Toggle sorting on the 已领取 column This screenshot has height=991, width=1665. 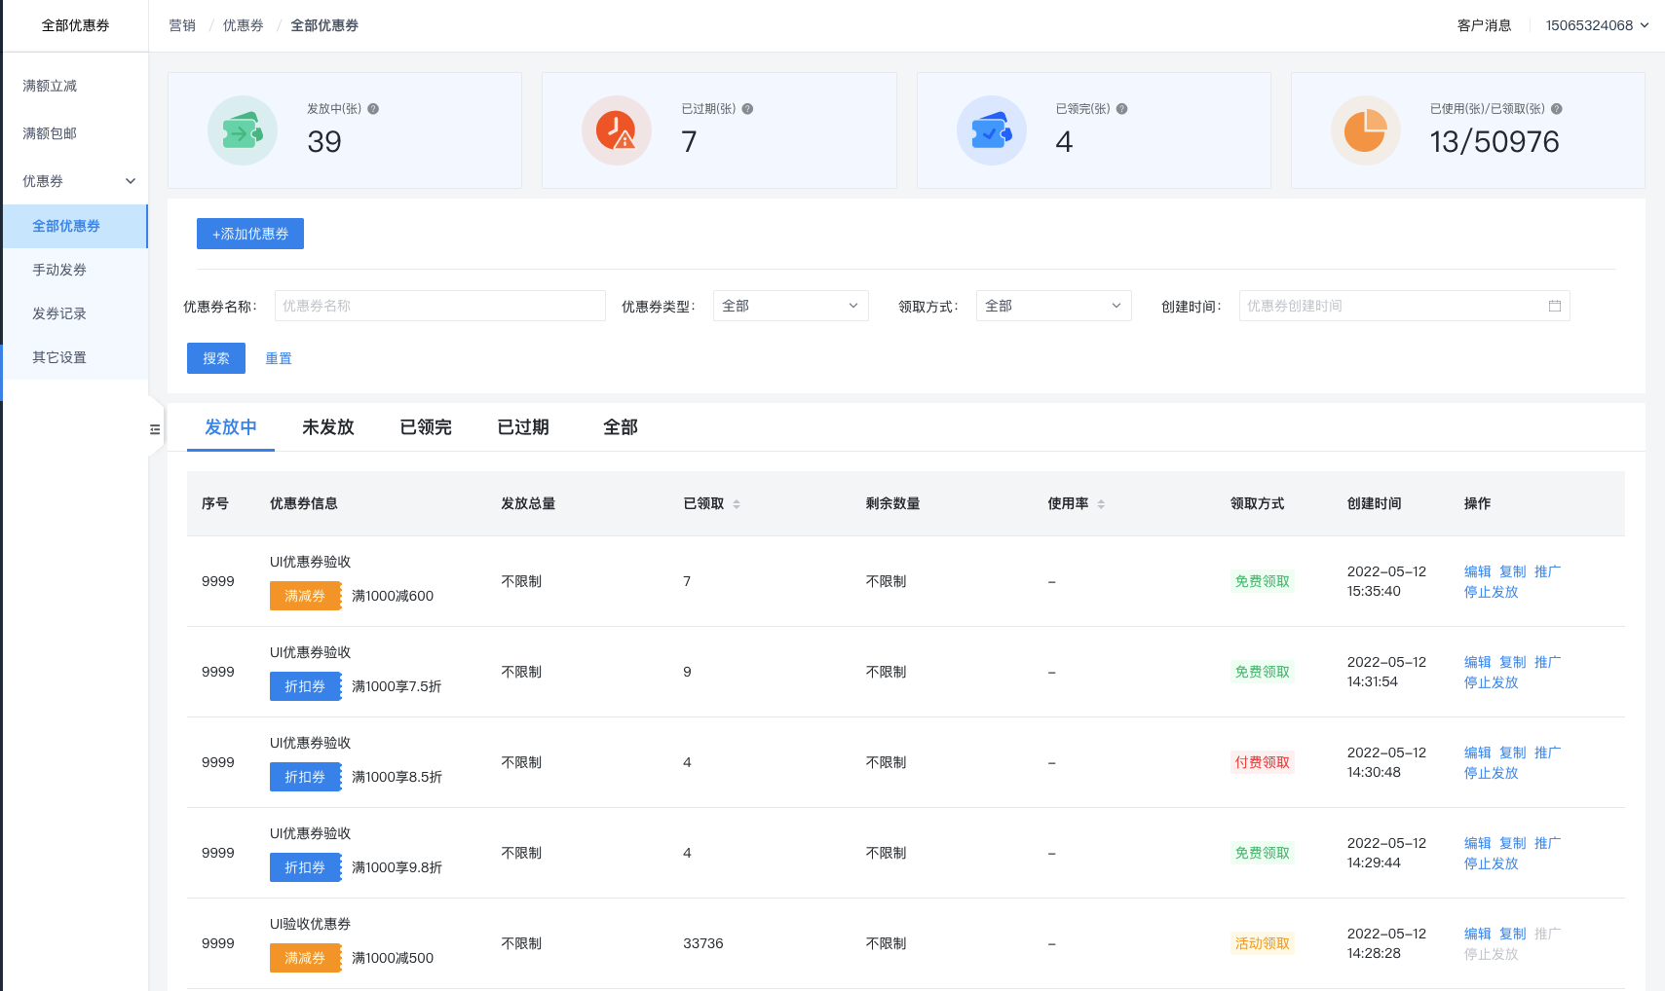click(x=738, y=503)
